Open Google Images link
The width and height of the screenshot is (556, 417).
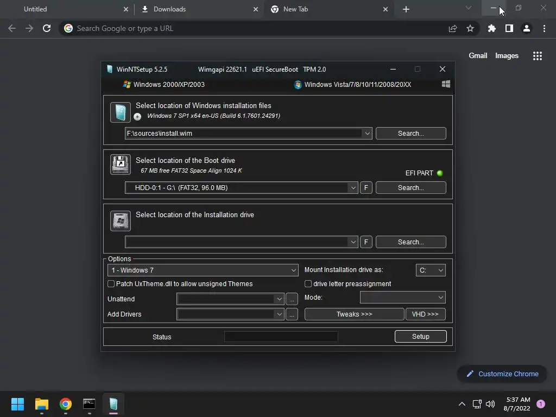tap(507, 56)
